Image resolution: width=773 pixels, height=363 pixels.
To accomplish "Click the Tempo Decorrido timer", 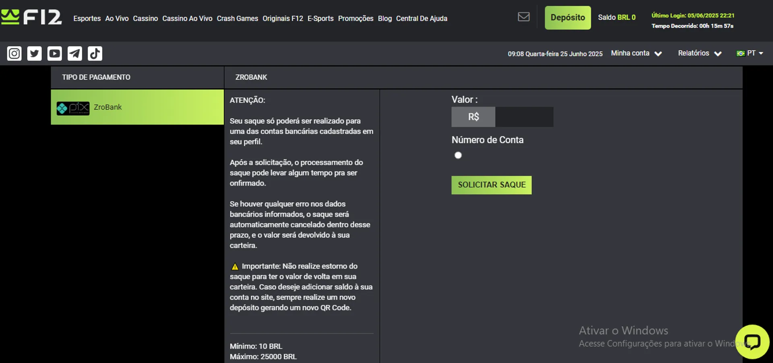I will (692, 26).
